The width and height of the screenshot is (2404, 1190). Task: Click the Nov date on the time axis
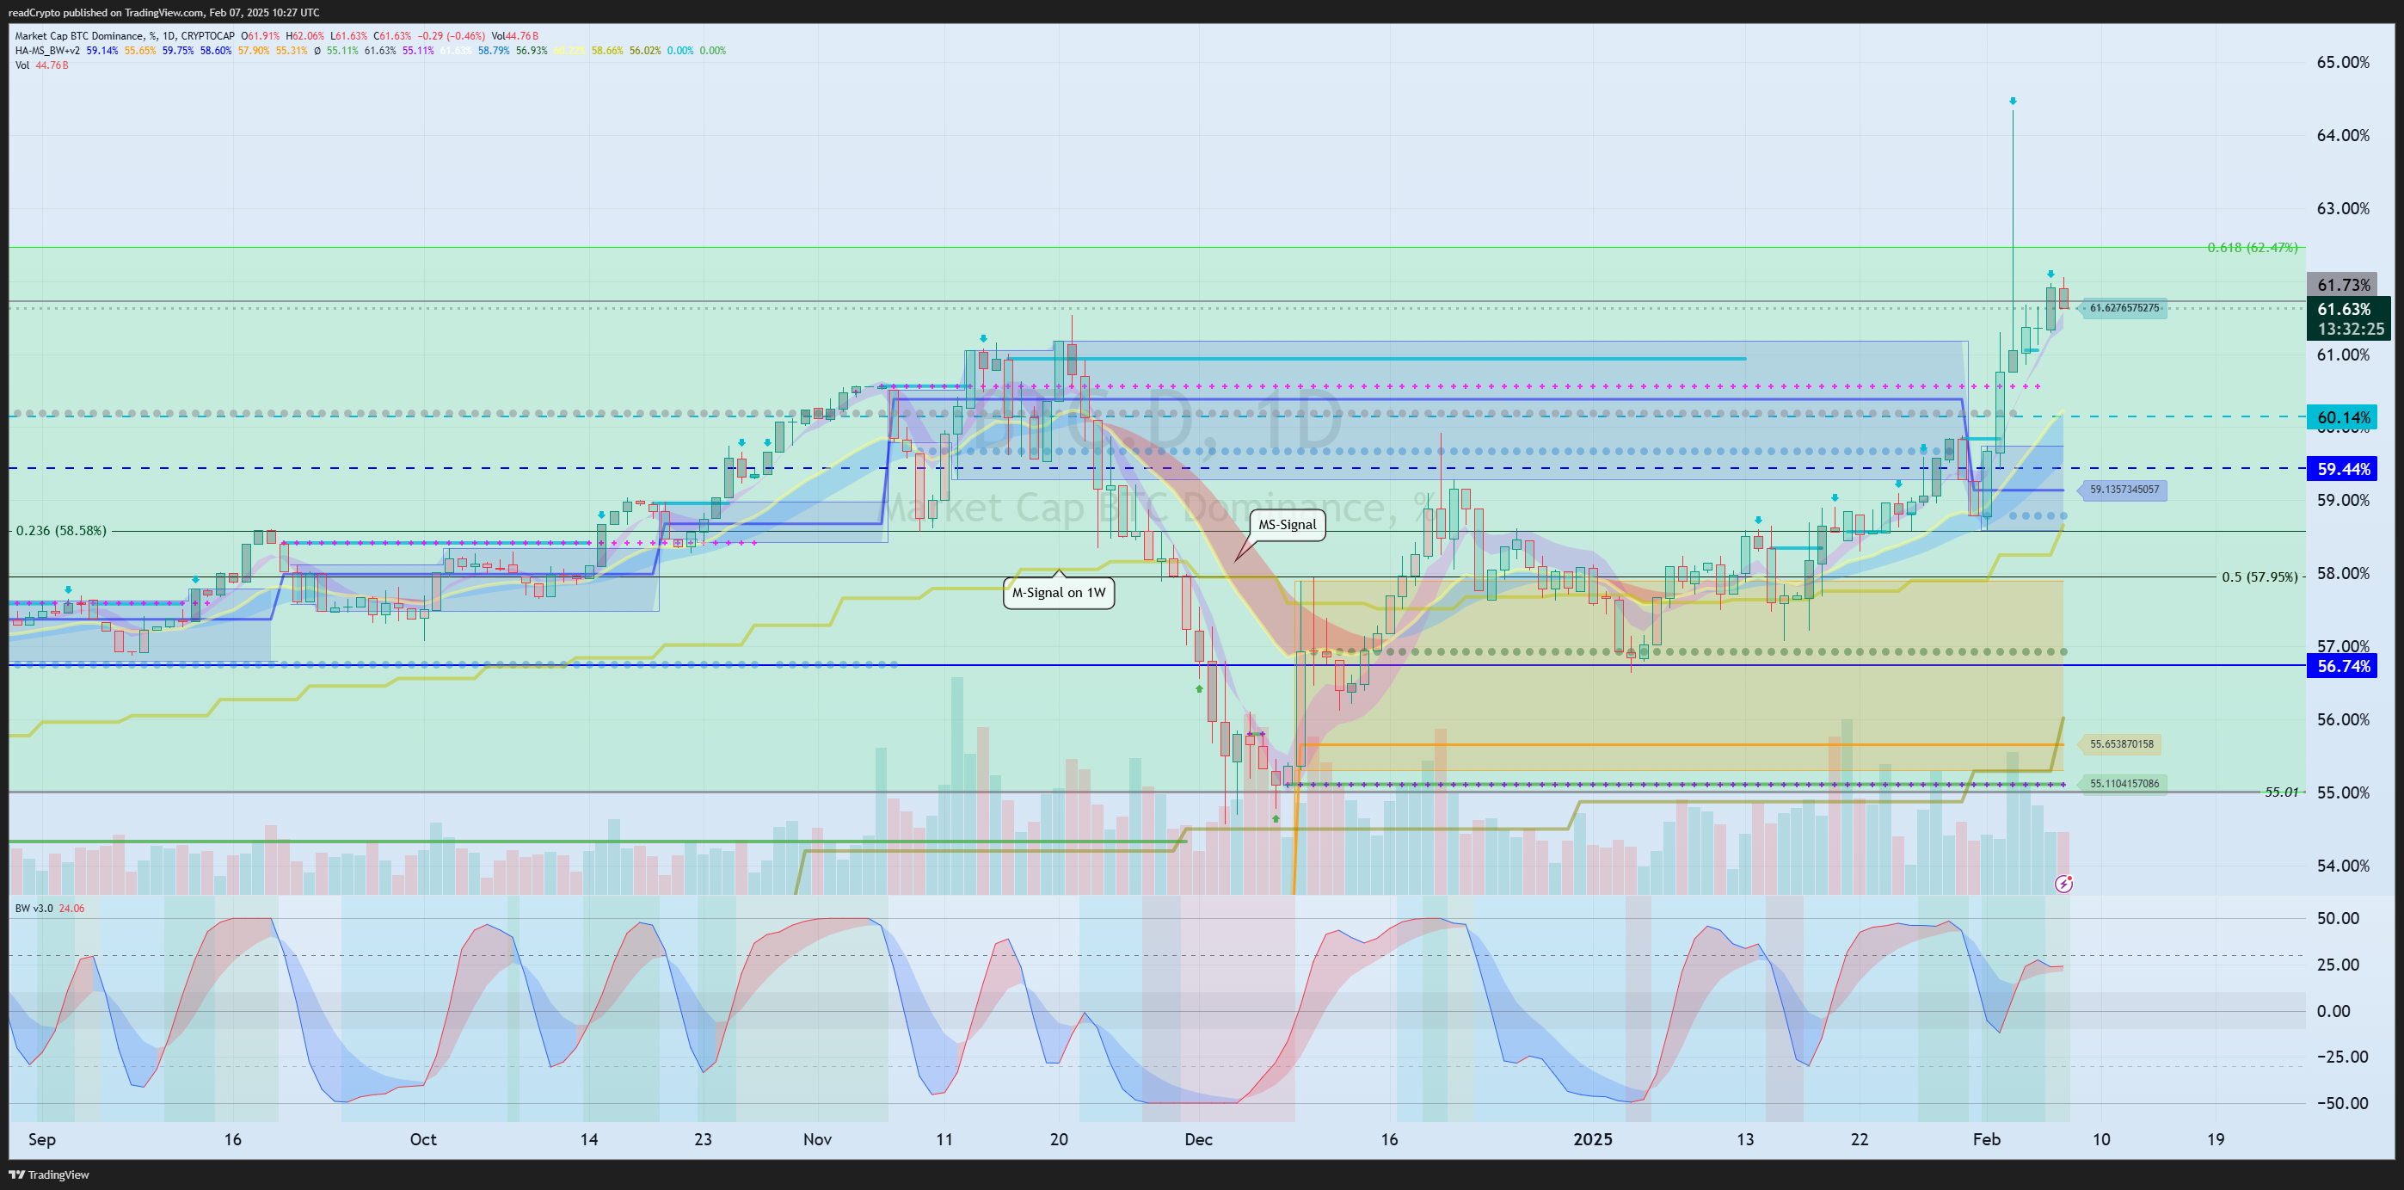(x=817, y=1138)
